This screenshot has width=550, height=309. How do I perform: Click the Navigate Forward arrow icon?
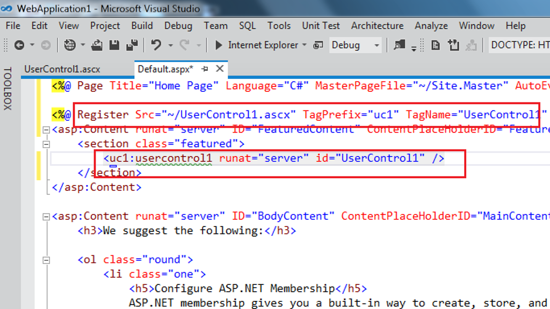[46, 45]
